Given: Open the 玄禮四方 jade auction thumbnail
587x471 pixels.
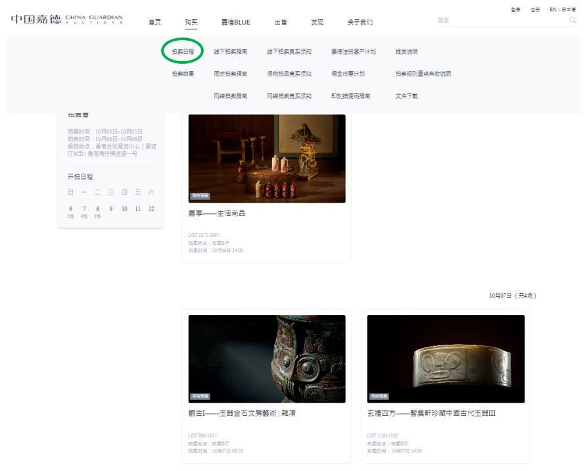Looking at the screenshot, I should point(446,359).
